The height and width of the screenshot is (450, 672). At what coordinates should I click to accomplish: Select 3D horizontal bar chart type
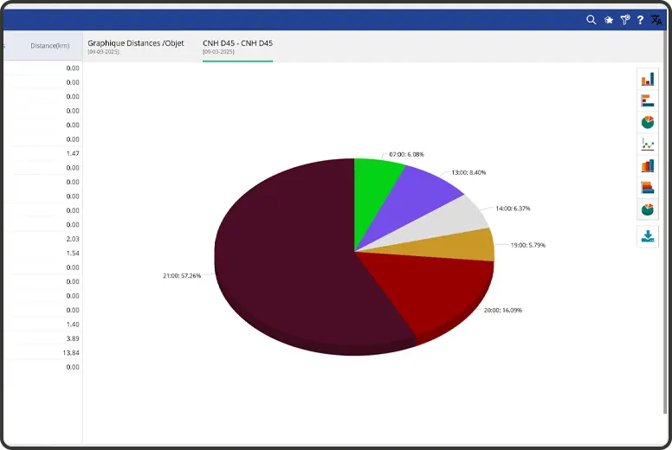[648, 188]
